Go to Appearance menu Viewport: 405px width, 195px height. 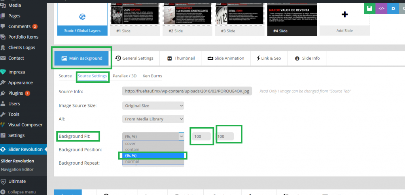(20, 82)
